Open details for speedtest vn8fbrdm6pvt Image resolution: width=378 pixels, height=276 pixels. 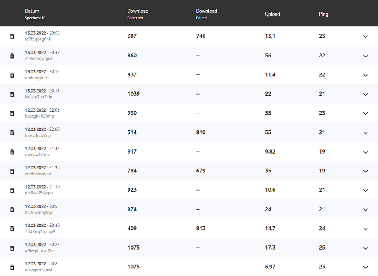pos(366,171)
